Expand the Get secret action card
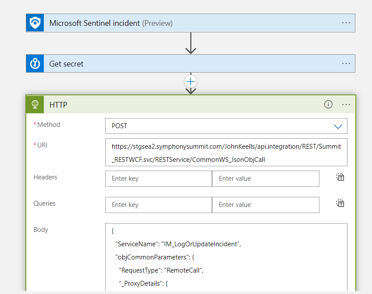Screen dimensions: 372x294 (x=191, y=63)
